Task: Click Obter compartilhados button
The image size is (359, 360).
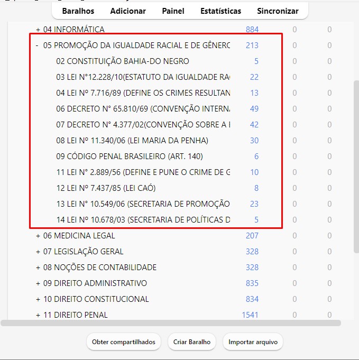Action: click(124, 342)
